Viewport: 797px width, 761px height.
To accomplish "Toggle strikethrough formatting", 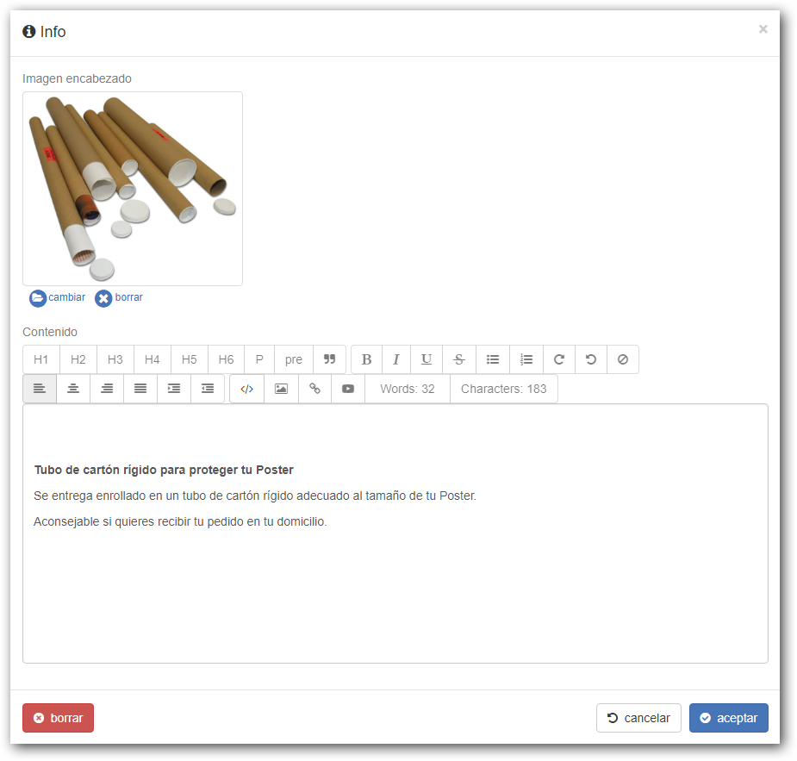I will click(x=459, y=359).
